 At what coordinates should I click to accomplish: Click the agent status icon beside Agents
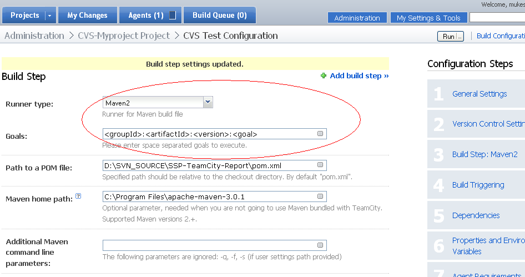pos(173,16)
